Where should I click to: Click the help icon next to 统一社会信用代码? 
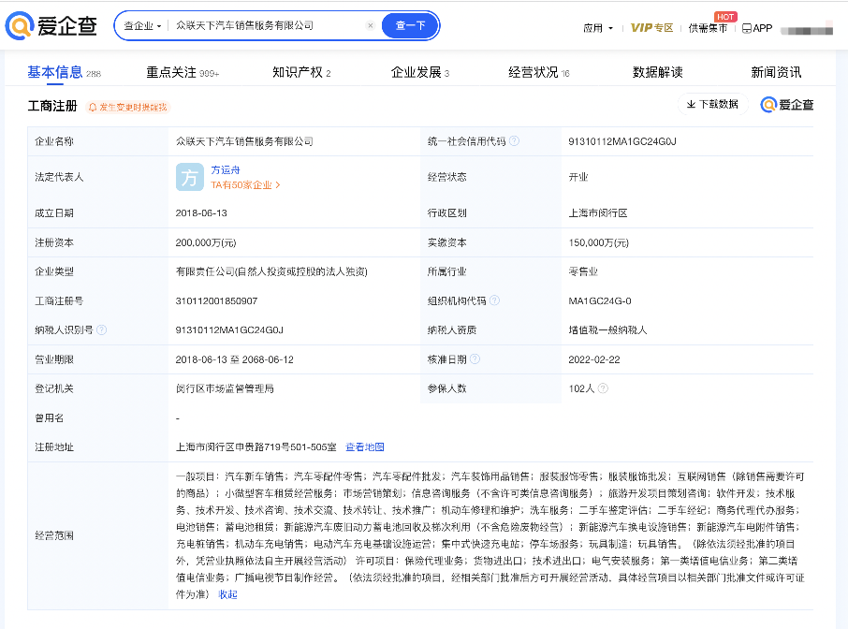tap(514, 140)
